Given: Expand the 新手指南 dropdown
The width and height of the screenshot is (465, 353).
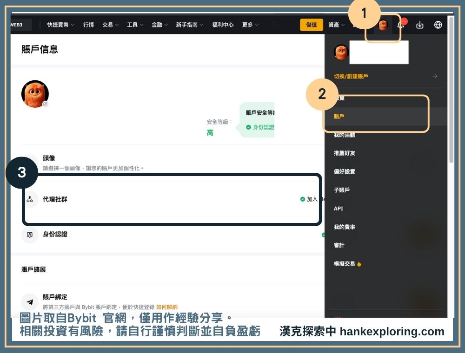Looking at the screenshot, I should 189,25.
